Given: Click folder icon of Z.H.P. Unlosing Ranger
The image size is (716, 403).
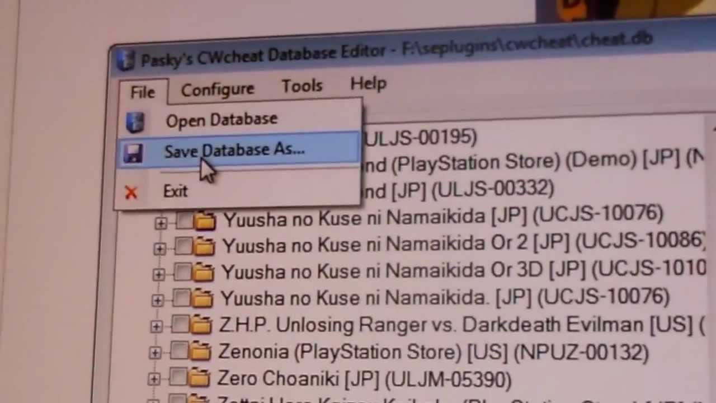Looking at the screenshot, I should [x=201, y=325].
